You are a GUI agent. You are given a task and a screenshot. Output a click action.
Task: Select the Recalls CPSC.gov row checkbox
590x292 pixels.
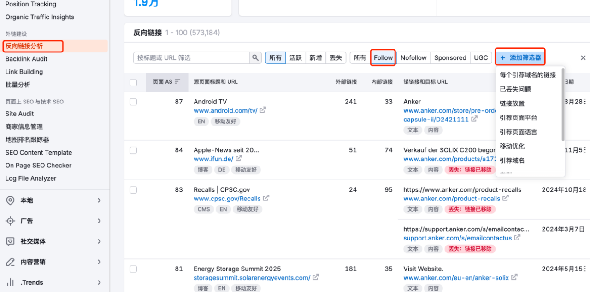(x=133, y=190)
